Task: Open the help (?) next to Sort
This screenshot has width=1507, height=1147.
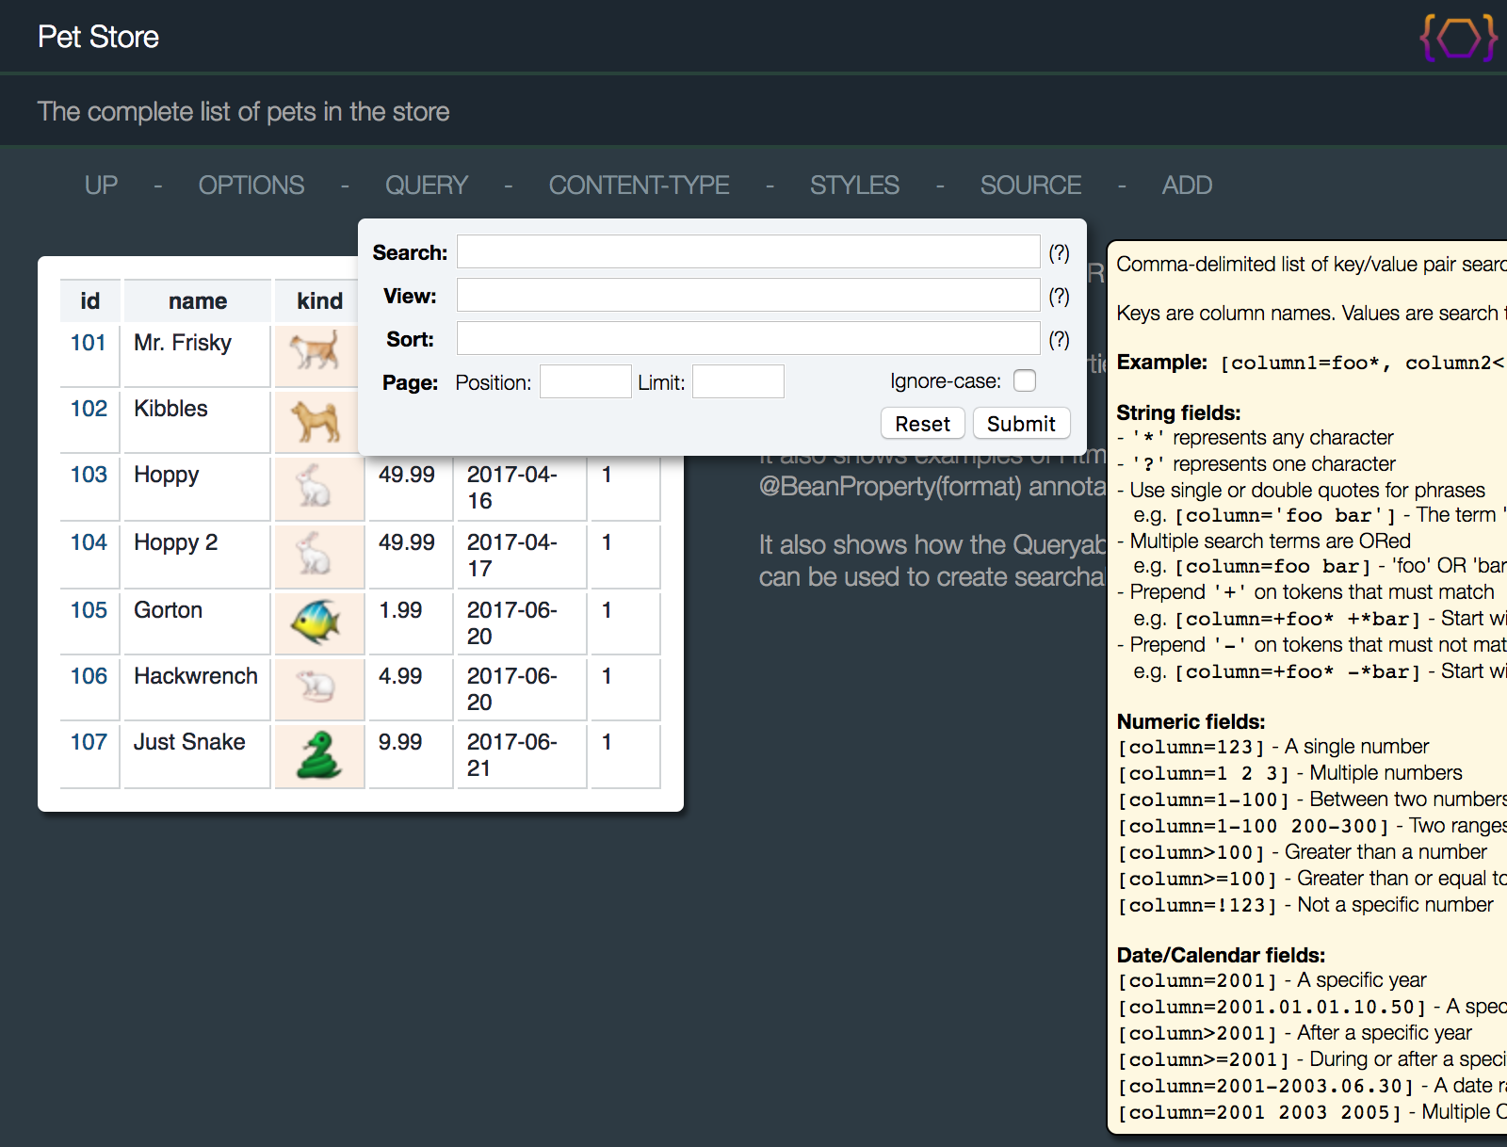Action: [1060, 339]
